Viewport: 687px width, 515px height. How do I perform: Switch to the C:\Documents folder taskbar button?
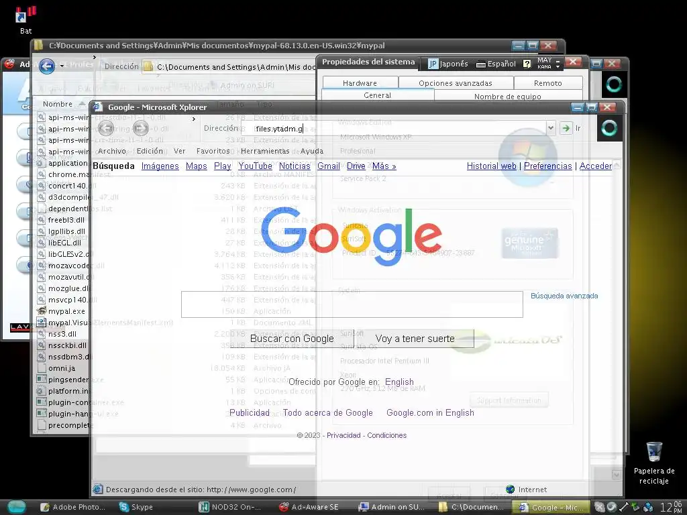pyautogui.click(x=471, y=507)
